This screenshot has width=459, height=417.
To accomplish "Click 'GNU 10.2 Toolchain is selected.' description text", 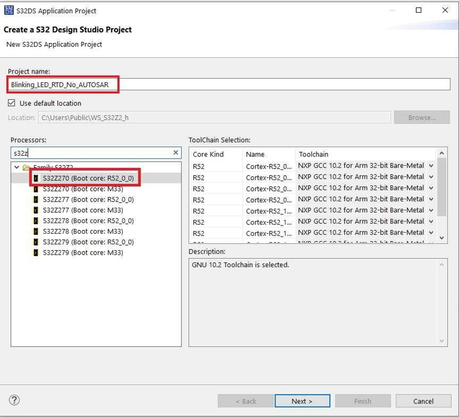I will (240, 265).
